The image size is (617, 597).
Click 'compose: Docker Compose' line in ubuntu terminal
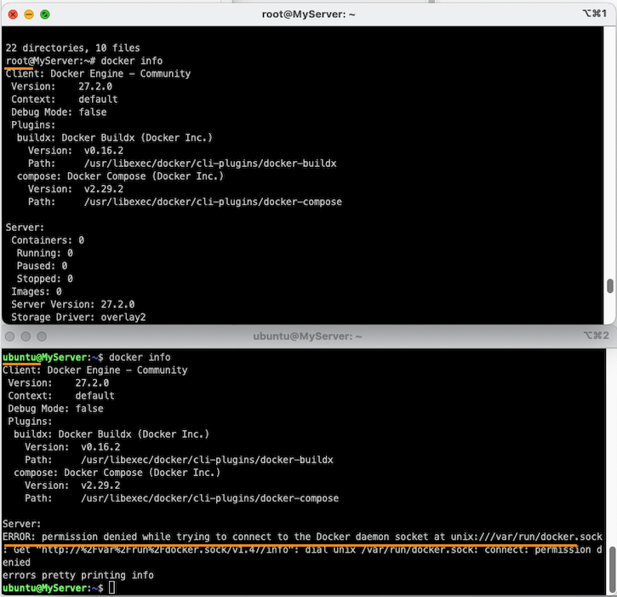click(117, 473)
